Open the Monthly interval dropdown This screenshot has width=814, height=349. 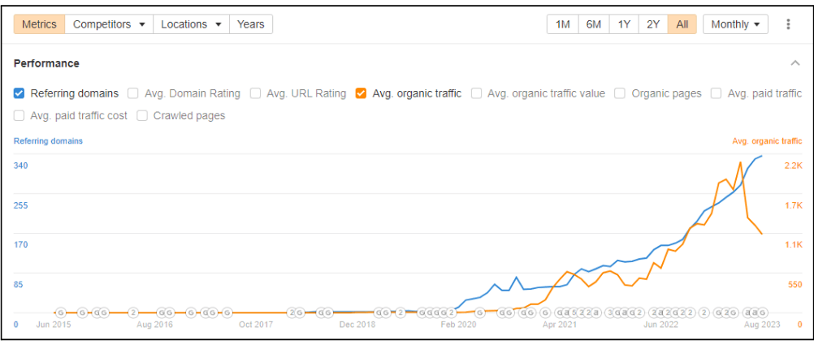click(x=735, y=24)
